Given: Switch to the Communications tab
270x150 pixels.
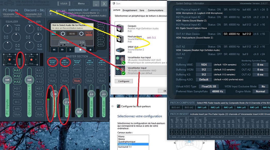Looking at the screenshot, I should click(156, 10).
